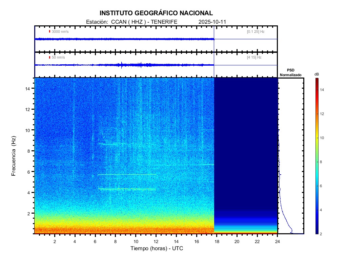Viewport: 347px width, 260px height.
Task: Click the 18 tick label on the time axis
Action: coord(217,241)
